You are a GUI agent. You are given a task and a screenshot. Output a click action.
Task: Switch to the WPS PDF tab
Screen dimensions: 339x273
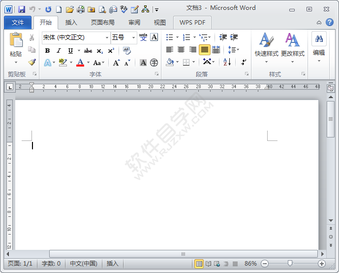click(192, 22)
